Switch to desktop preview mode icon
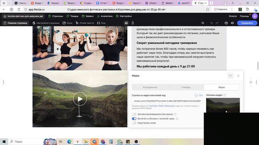 (126, 23)
